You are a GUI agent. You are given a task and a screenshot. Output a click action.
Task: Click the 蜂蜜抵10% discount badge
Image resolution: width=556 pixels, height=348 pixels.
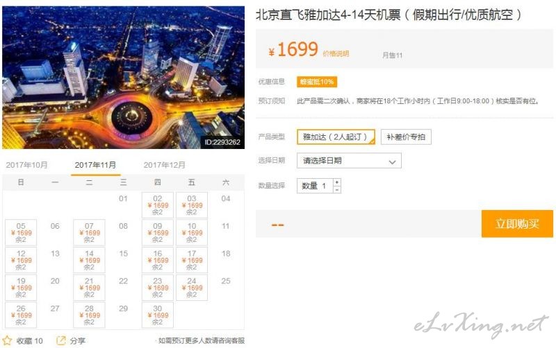pyautogui.click(x=317, y=82)
